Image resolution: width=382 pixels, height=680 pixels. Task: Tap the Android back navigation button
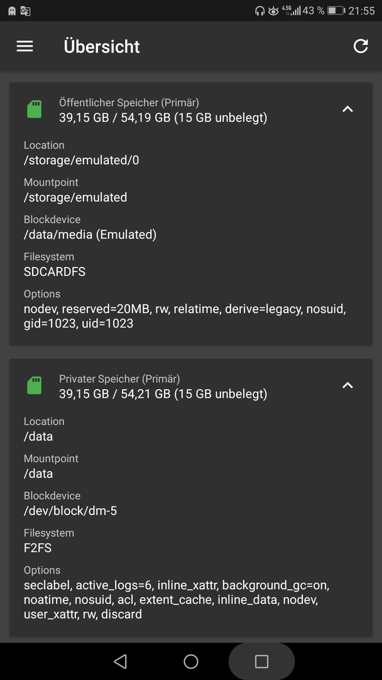click(x=120, y=661)
